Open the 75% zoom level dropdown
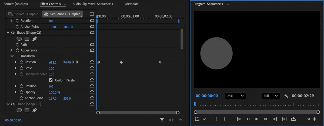Screen dimensions: 324x126 [235, 96]
